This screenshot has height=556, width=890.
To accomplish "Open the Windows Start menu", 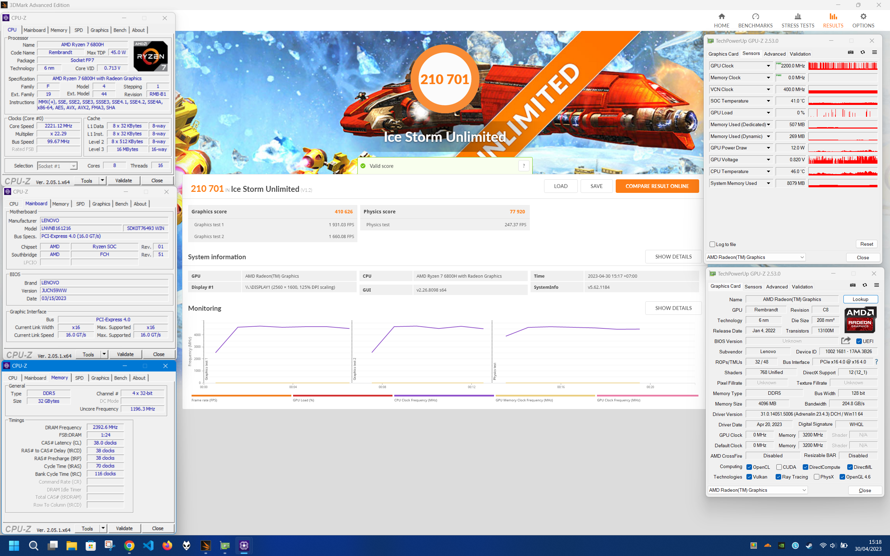I will 14,545.
